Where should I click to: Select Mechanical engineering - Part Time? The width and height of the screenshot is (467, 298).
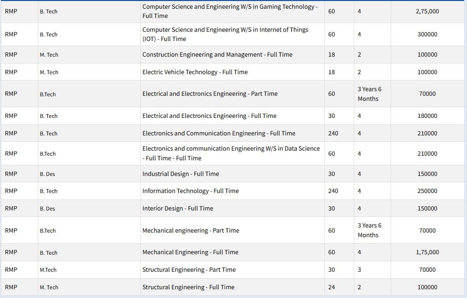tap(190, 230)
